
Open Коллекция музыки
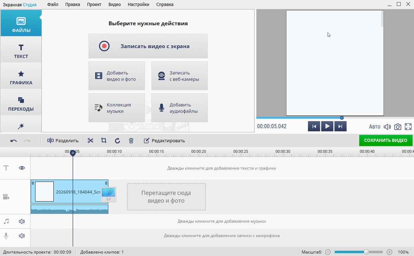pos(117,108)
